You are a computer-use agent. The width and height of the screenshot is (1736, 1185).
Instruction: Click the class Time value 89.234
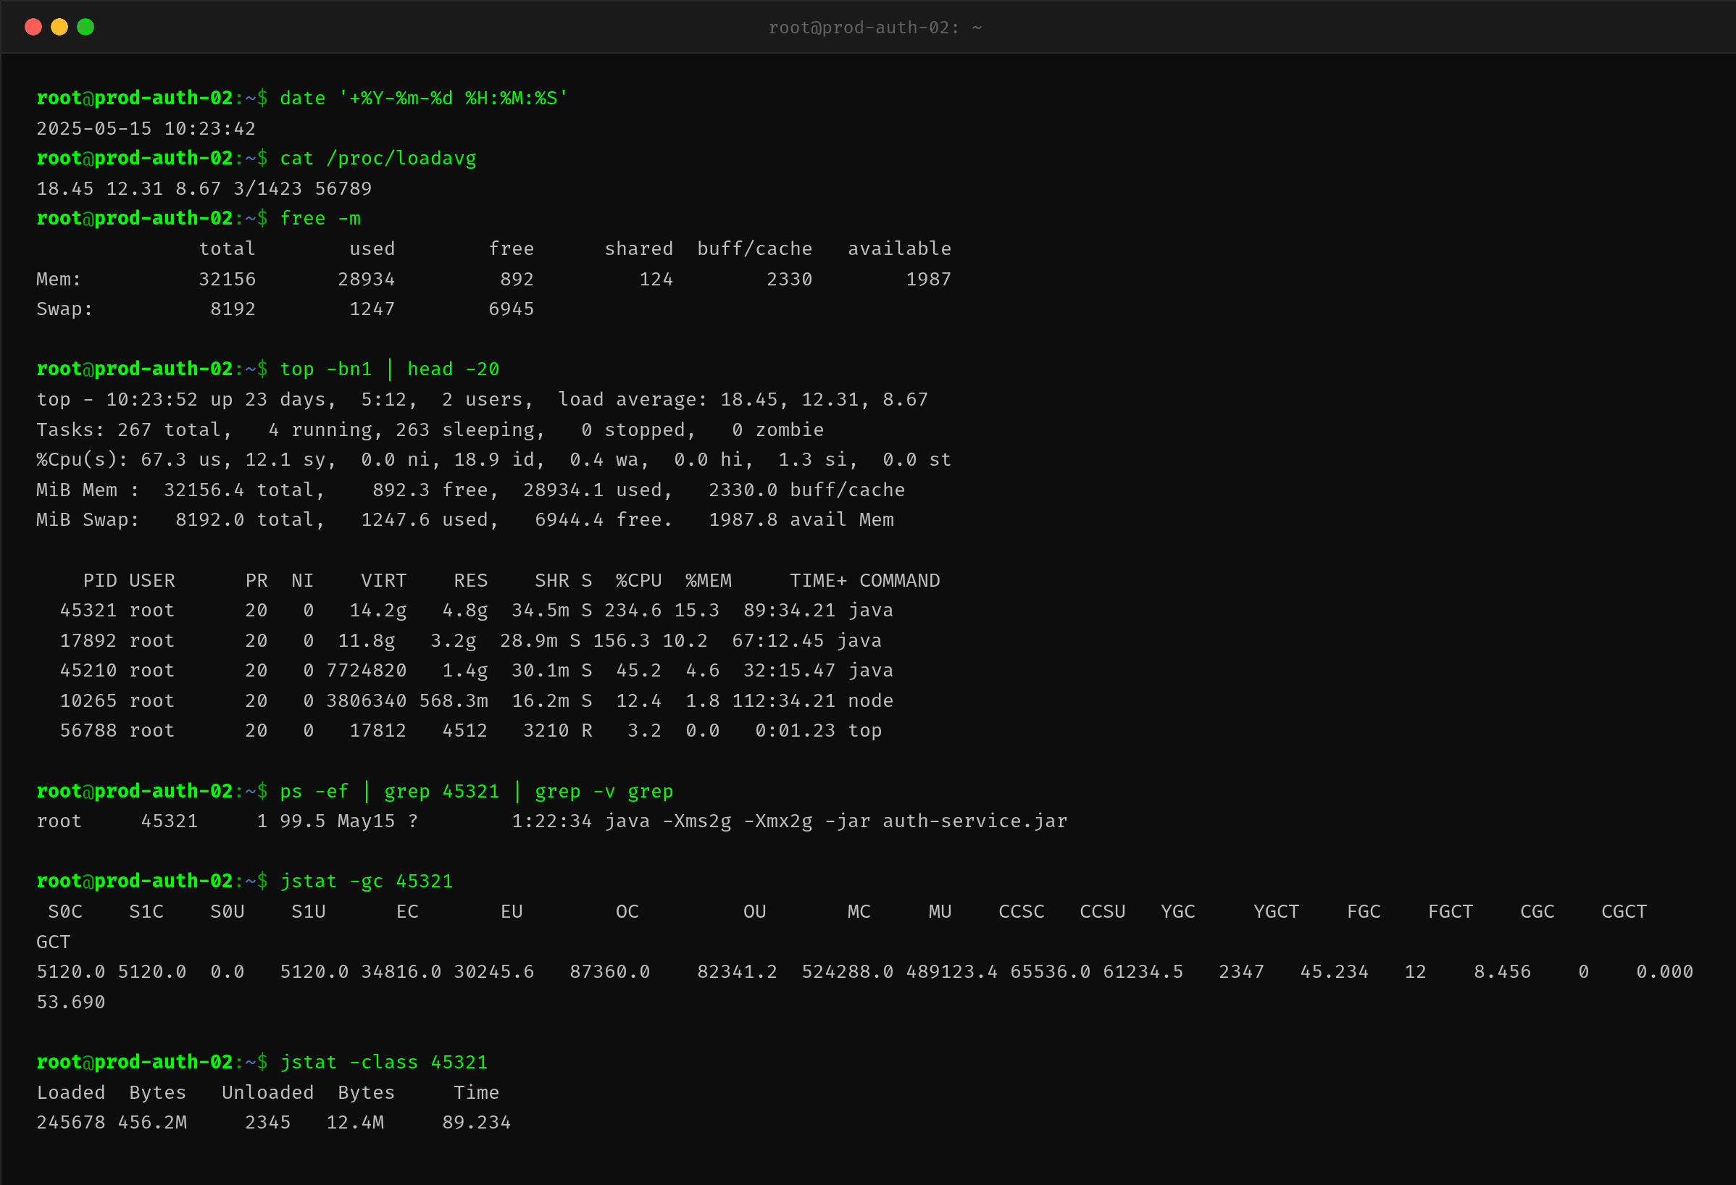[477, 1122]
